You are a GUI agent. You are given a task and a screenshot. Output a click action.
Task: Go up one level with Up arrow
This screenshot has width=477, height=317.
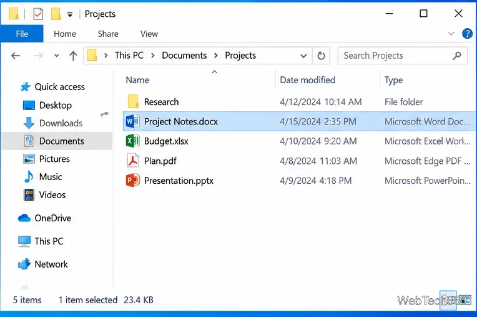coord(73,56)
